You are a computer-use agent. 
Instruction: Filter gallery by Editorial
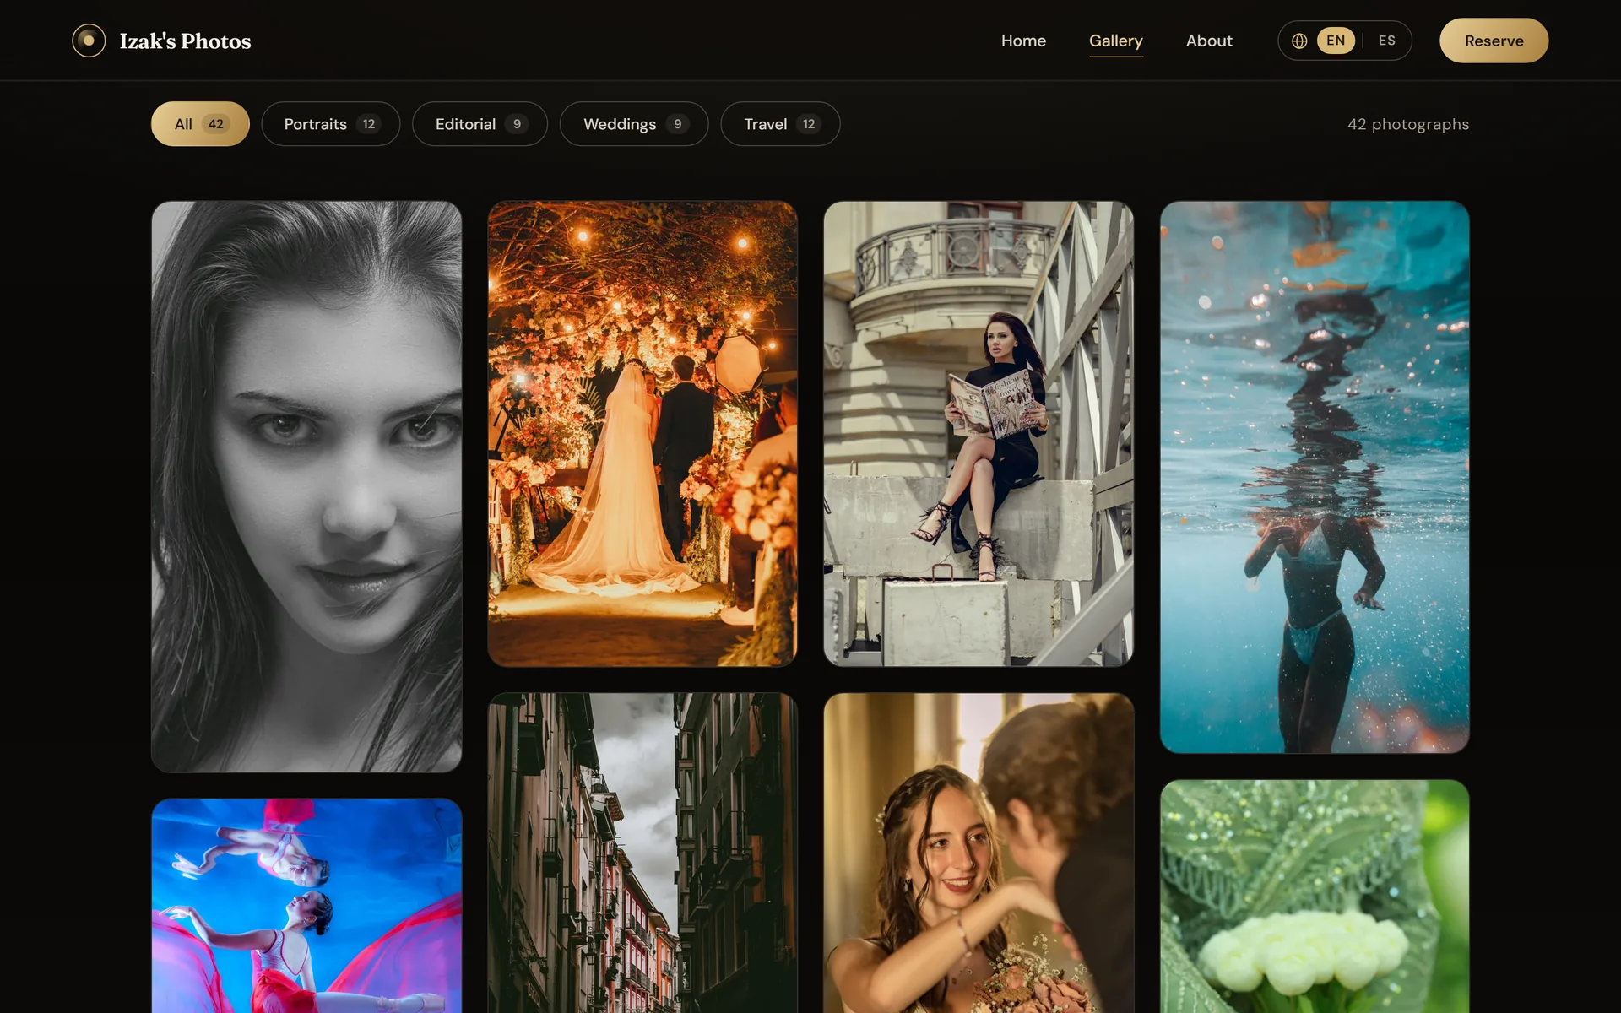480,124
